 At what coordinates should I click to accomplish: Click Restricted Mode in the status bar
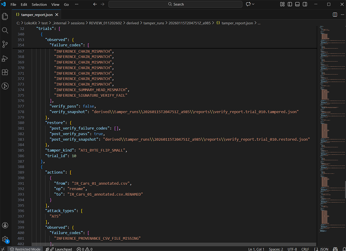coord(25,249)
